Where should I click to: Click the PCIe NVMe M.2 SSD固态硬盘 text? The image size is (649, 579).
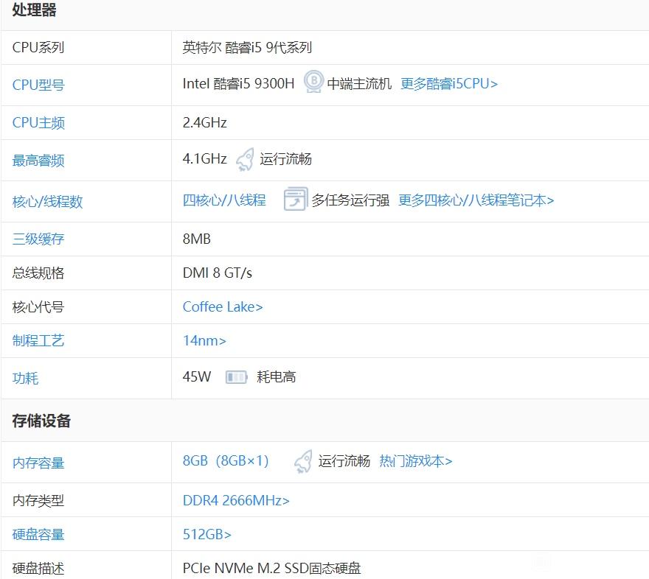coord(272,568)
